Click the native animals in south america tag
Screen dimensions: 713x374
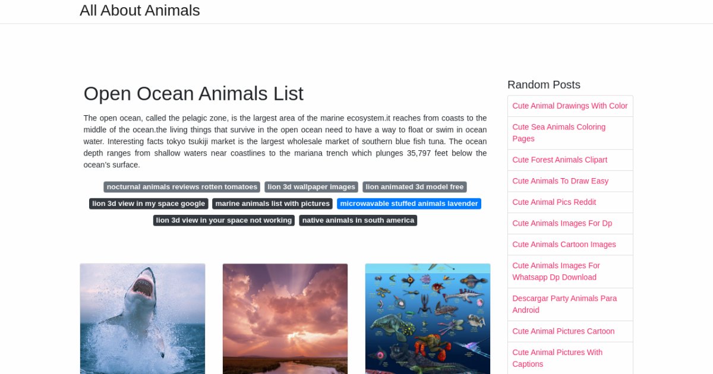point(358,220)
